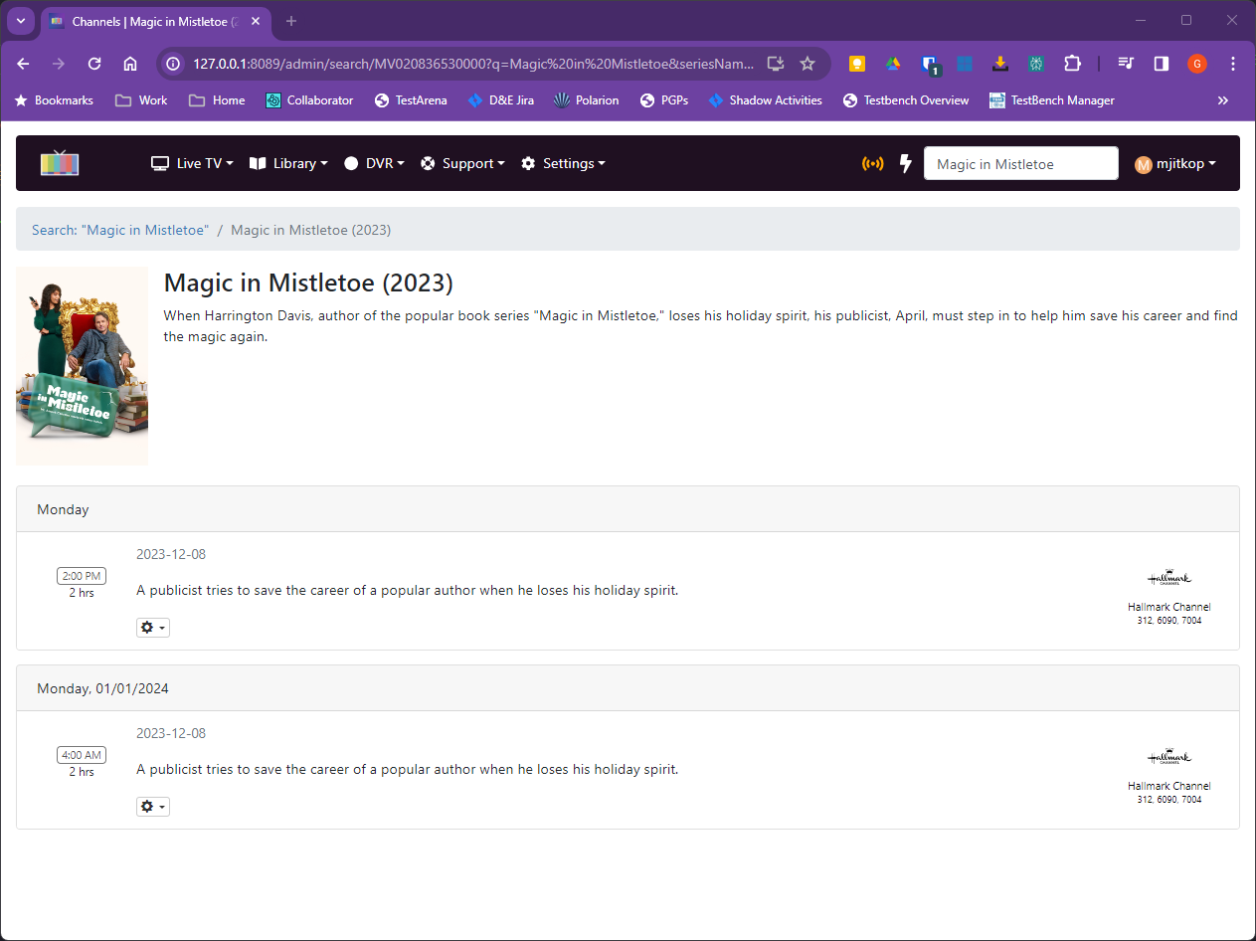Click the lightning bolt icon in navbar
This screenshot has width=1256, height=941.
(x=905, y=163)
